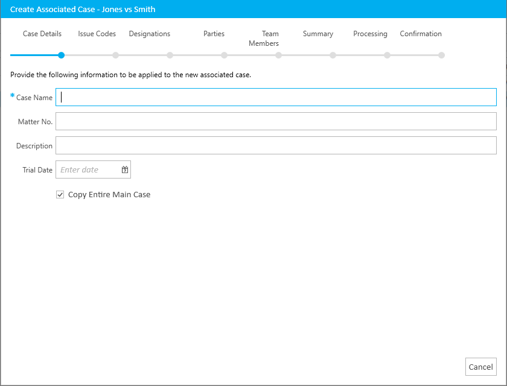The width and height of the screenshot is (507, 386).
Task: Click the Issue Codes progress dot
Action: (x=115, y=55)
